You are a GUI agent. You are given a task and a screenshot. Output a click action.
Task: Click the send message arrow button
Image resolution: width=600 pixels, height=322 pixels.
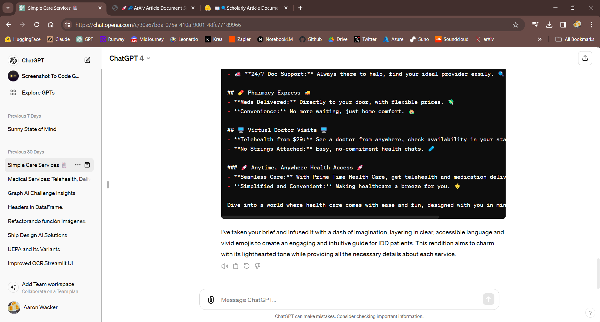pyautogui.click(x=488, y=299)
